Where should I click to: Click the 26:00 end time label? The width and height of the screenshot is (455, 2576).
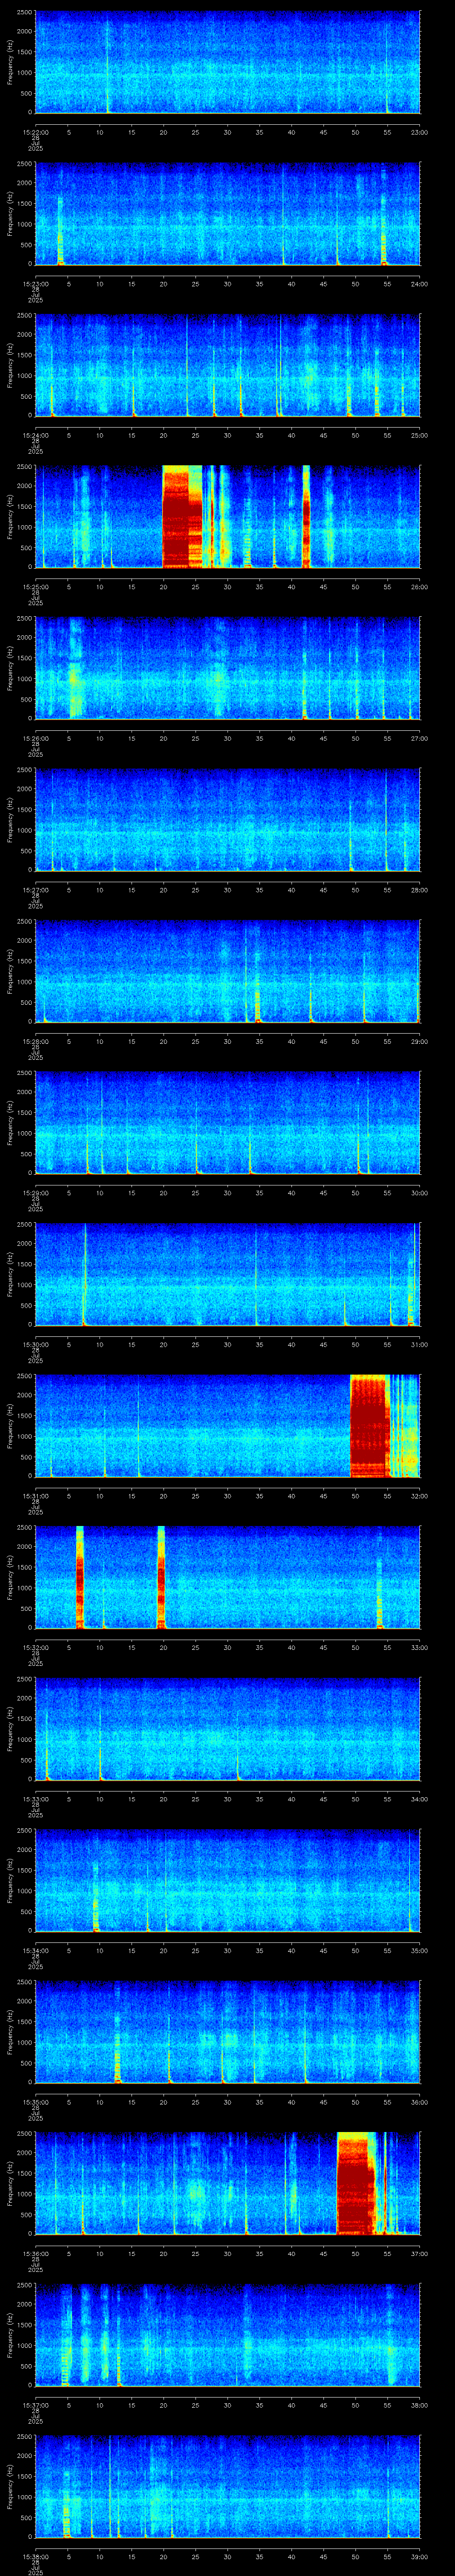coord(419,587)
